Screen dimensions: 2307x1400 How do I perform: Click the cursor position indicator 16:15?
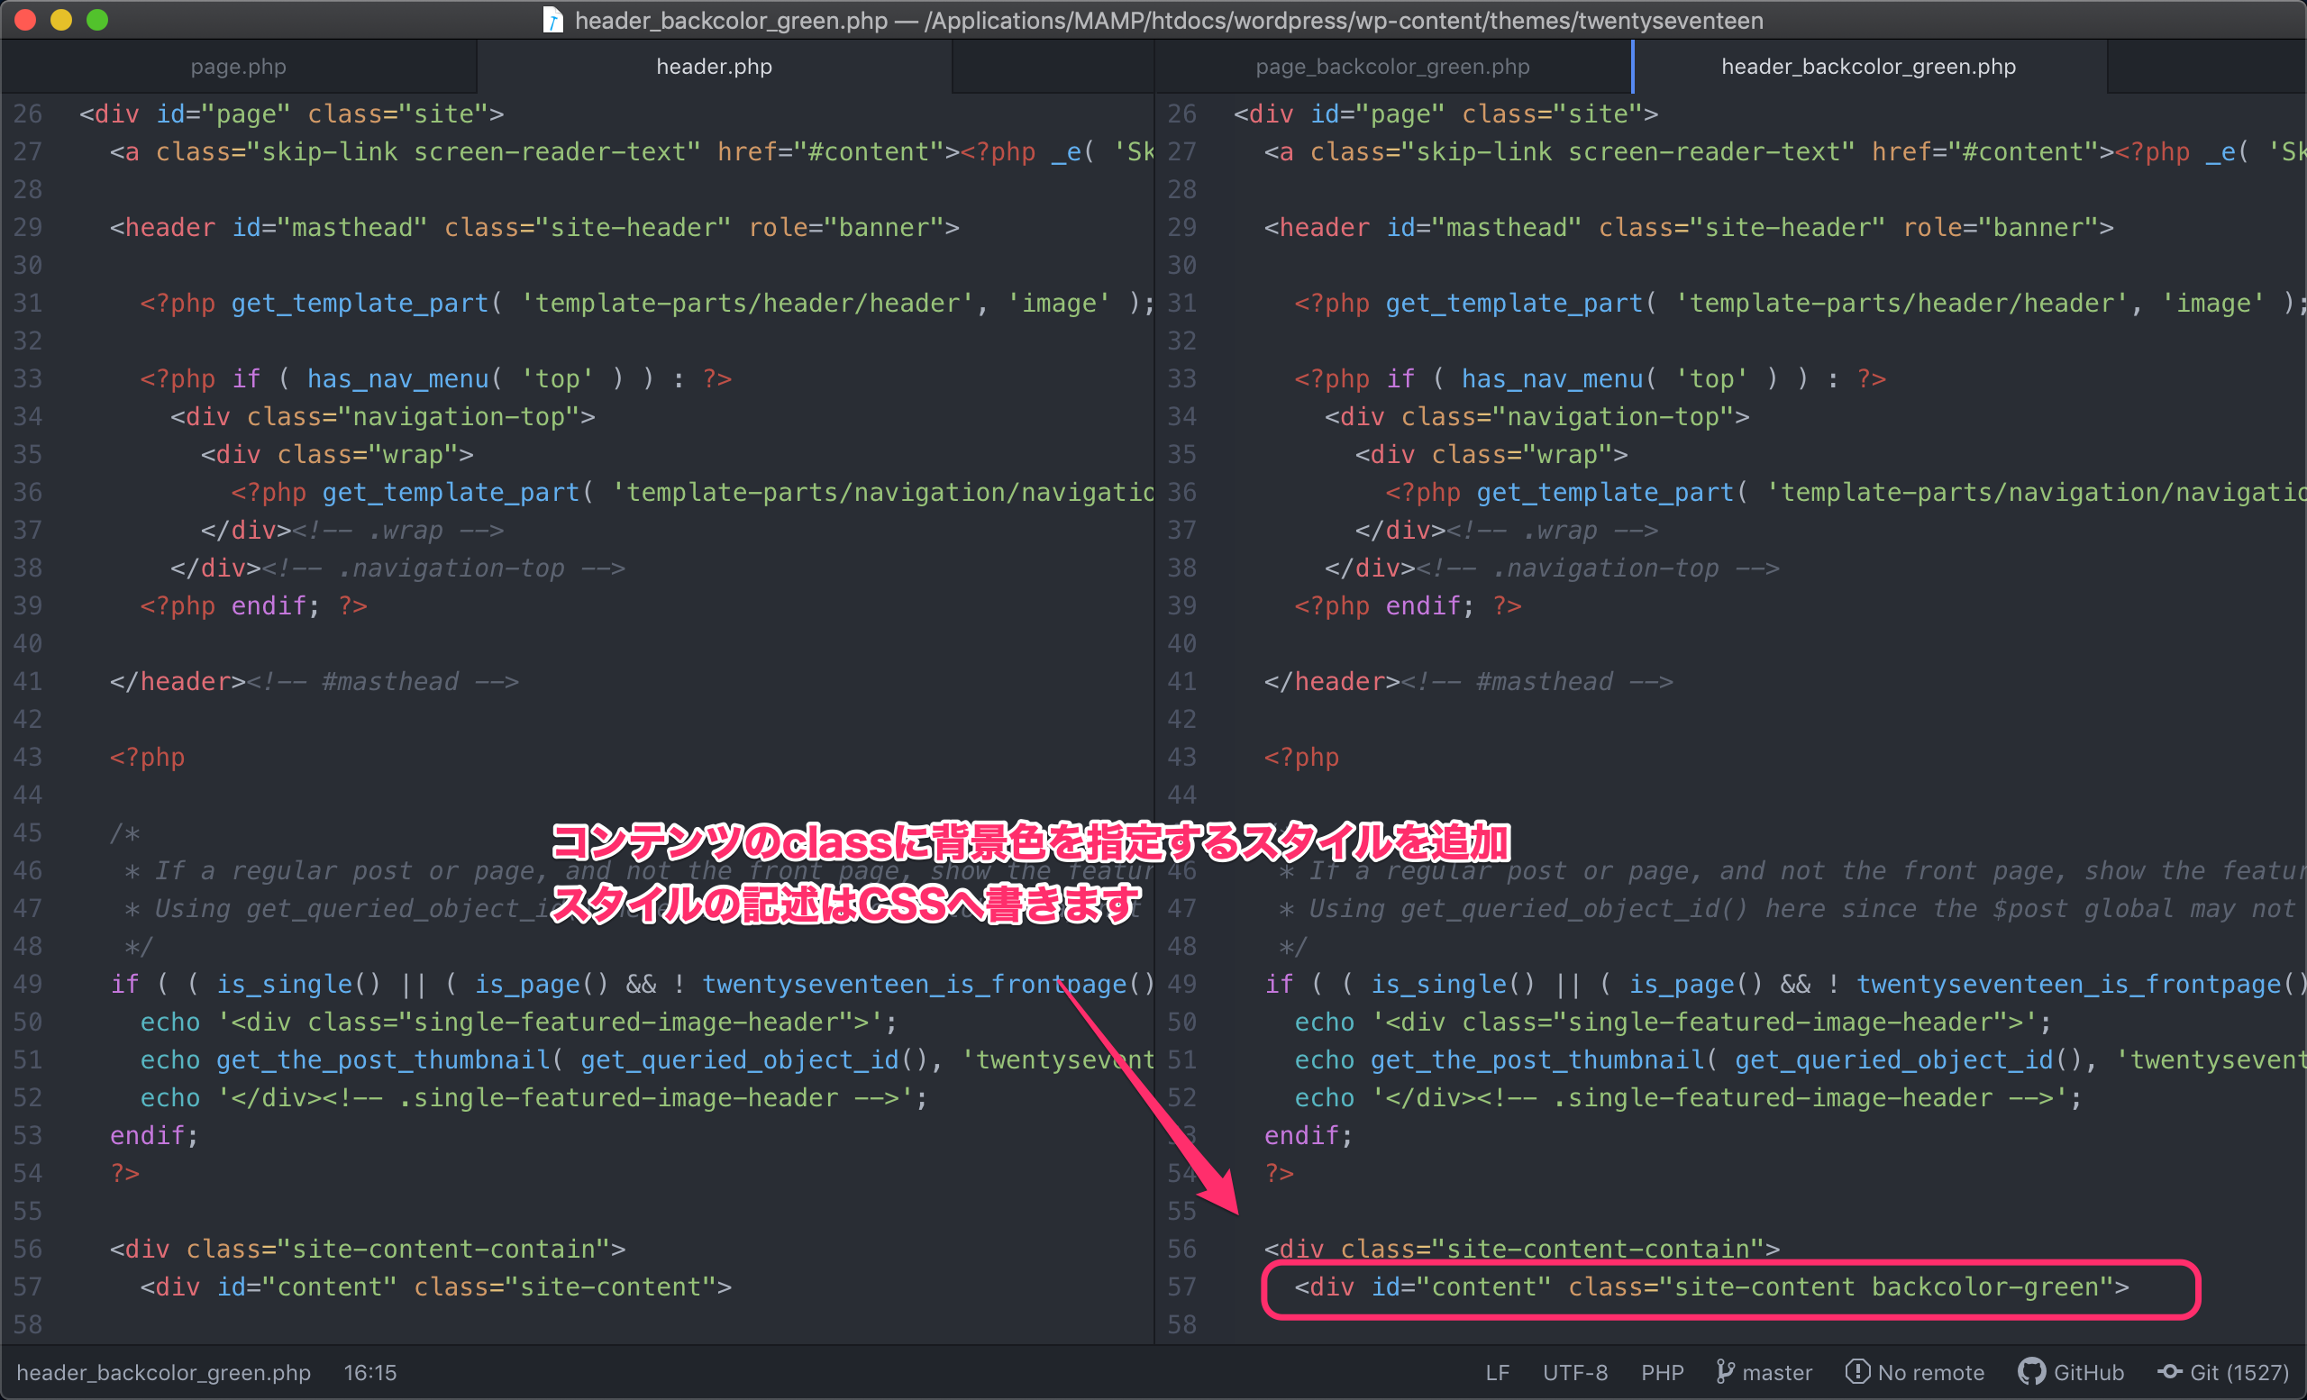(x=369, y=1372)
